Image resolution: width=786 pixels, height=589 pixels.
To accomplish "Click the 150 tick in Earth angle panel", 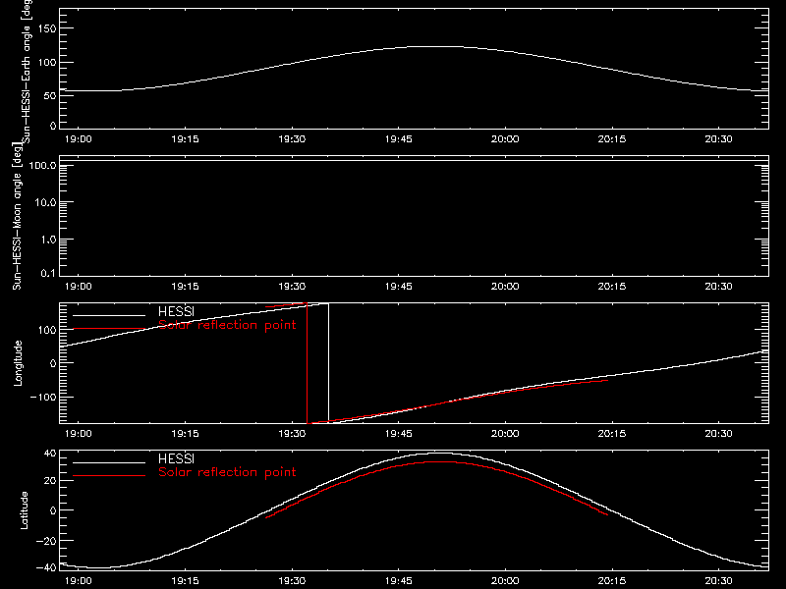I will pos(46,28).
